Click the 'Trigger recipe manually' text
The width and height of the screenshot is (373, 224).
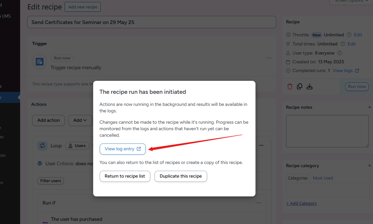point(76,68)
